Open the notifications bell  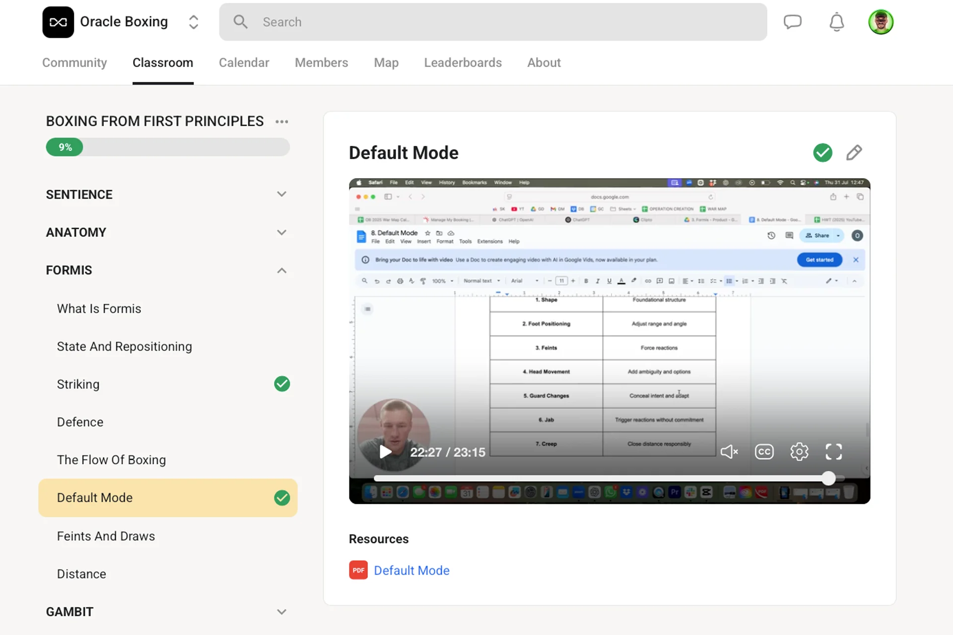tap(836, 22)
